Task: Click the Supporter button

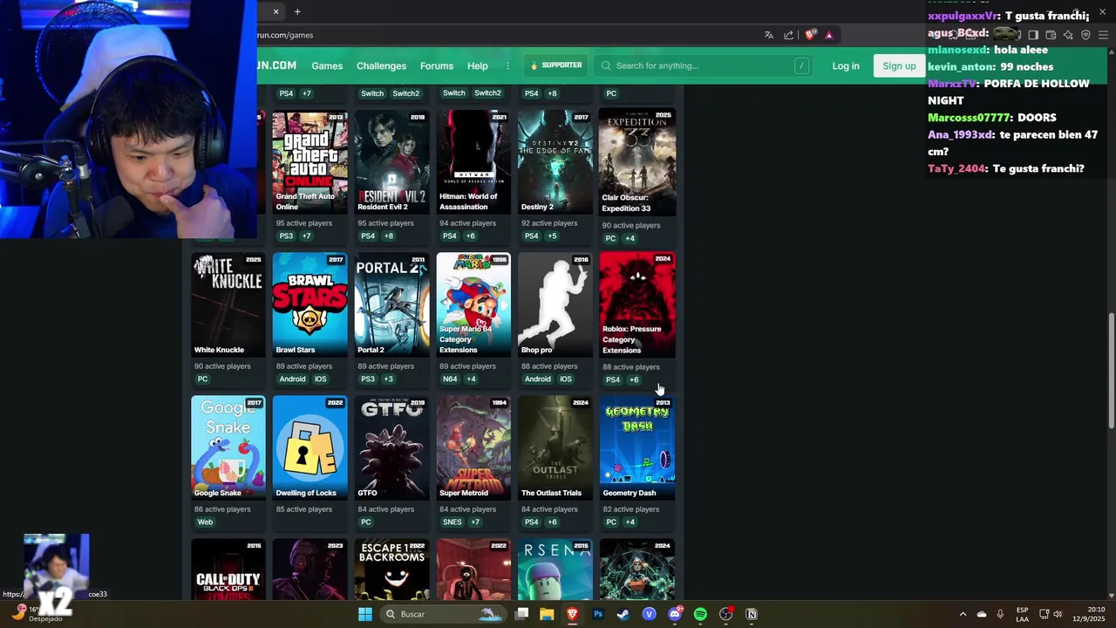Action: (555, 65)
